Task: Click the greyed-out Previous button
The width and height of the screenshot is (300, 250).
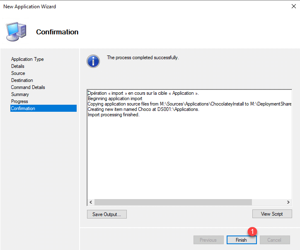Action: (208, 240)
